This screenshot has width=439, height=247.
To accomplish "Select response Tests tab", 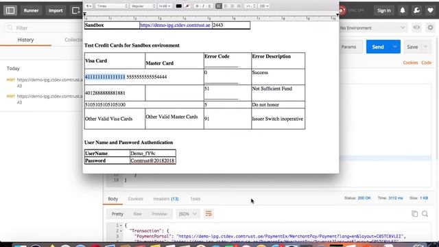I will click(195, 198).
